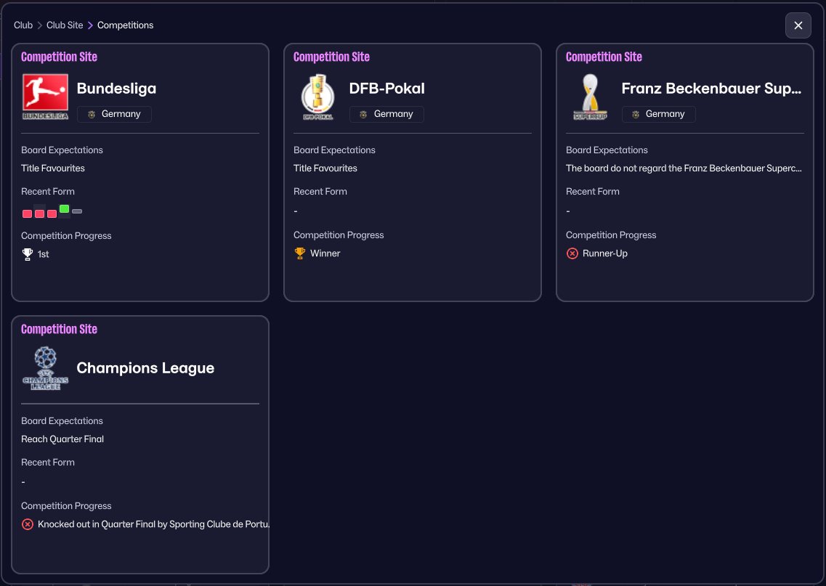The image size is (826, 586).
Task: Click Competition Progress label on Supercup card
Action: point(611,235)
